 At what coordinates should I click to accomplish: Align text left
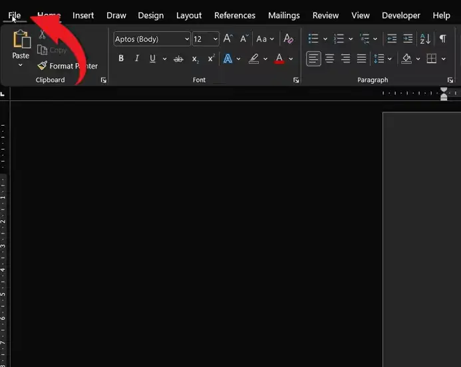click(x=313, y=59)
